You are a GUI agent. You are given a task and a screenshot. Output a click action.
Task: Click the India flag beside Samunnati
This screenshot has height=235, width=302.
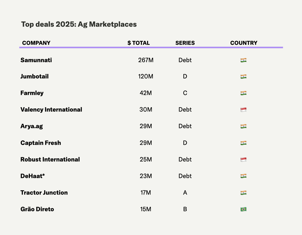tap(243, 60)
